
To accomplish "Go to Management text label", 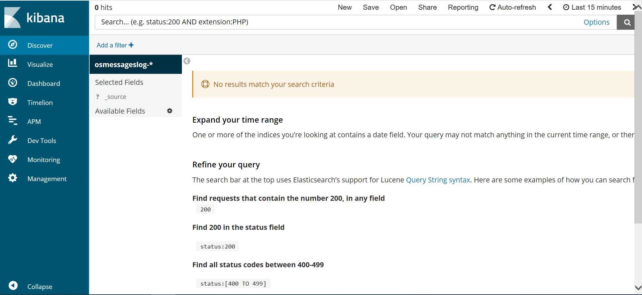I will tap(47, 179).
